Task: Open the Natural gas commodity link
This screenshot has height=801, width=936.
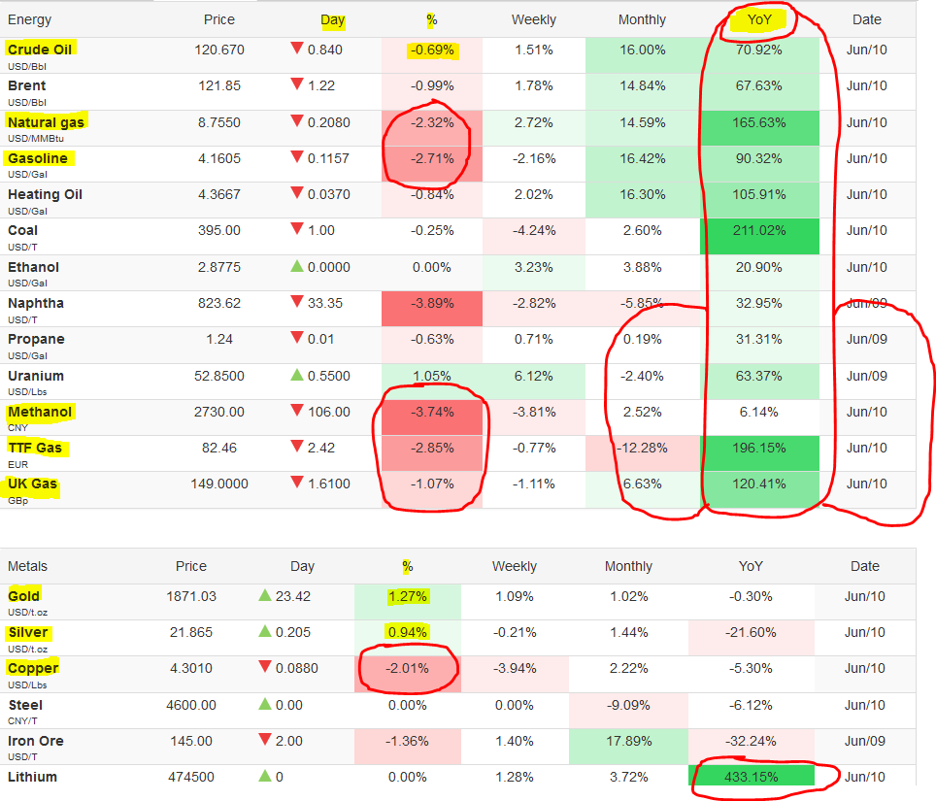Action: point(46,122)
